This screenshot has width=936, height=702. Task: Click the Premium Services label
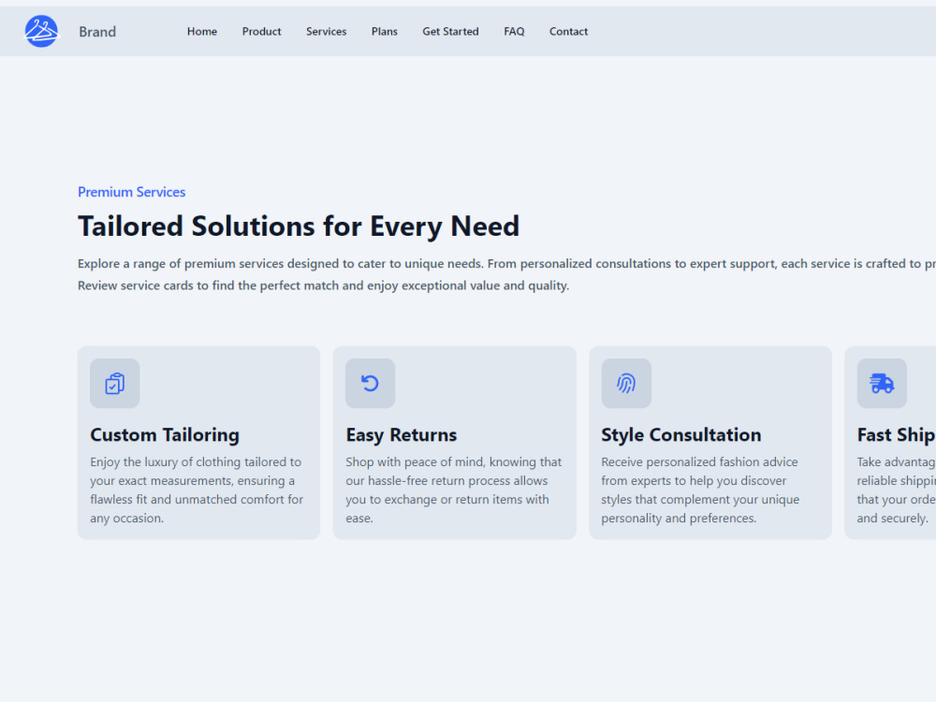[x=131, y=192]
